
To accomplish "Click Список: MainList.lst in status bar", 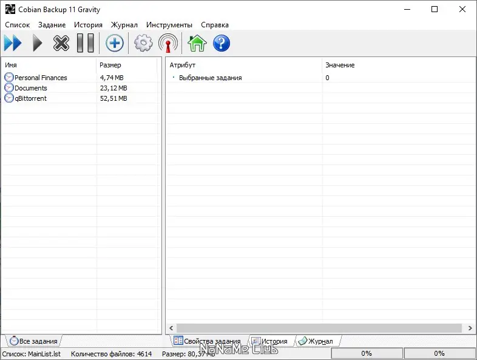I will tap(32, 354).
